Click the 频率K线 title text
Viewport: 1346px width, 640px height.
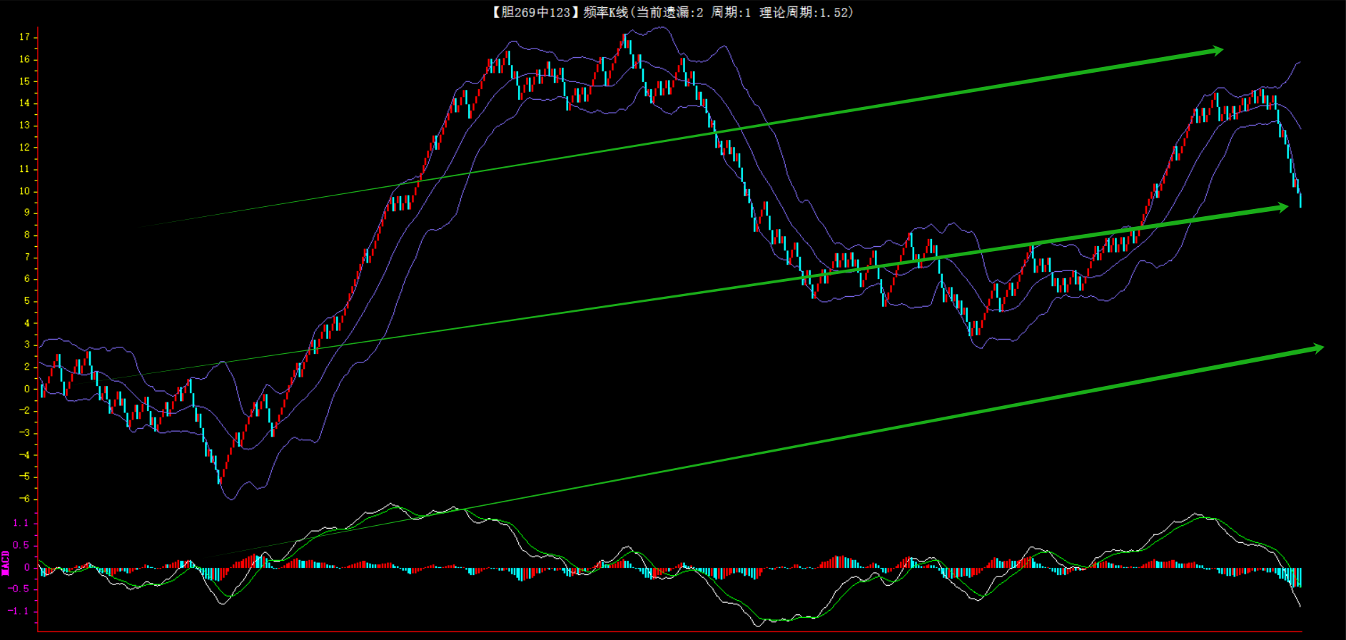[605, 12]
